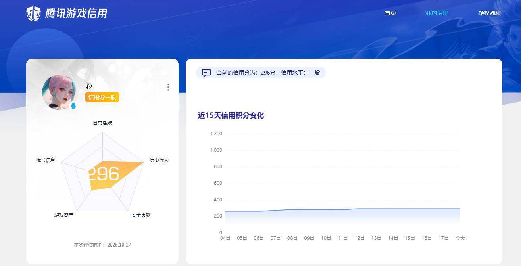
Task: Click the 1,200 y-axis value
Action: (x=216, y=134)
